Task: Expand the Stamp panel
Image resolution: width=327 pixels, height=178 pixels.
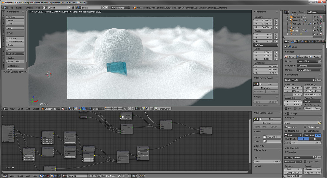Action: pyautogui.click(x=286, y=113)
